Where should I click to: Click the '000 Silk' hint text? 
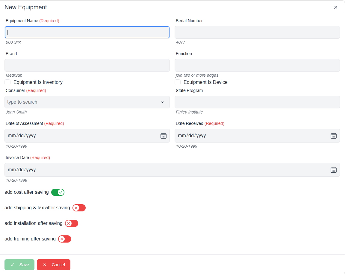click(13, 42)
